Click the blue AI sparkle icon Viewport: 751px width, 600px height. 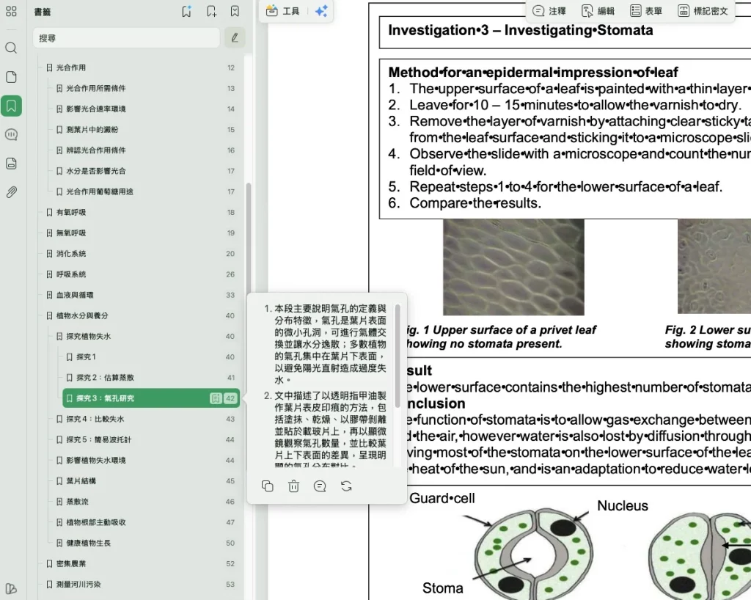pos(321,11)
